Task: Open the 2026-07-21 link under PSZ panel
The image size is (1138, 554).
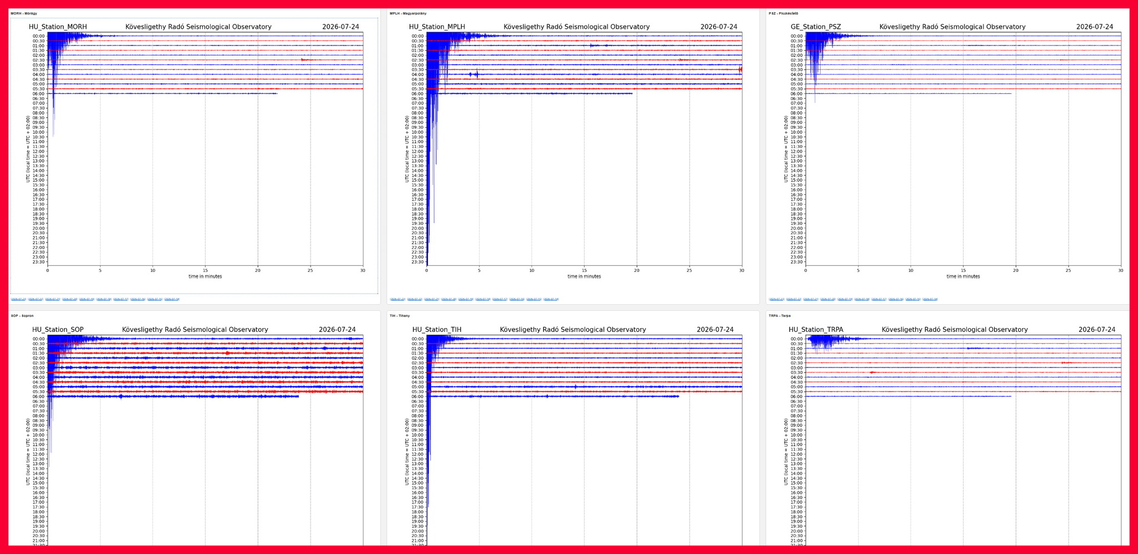Action: coord(811,299)
